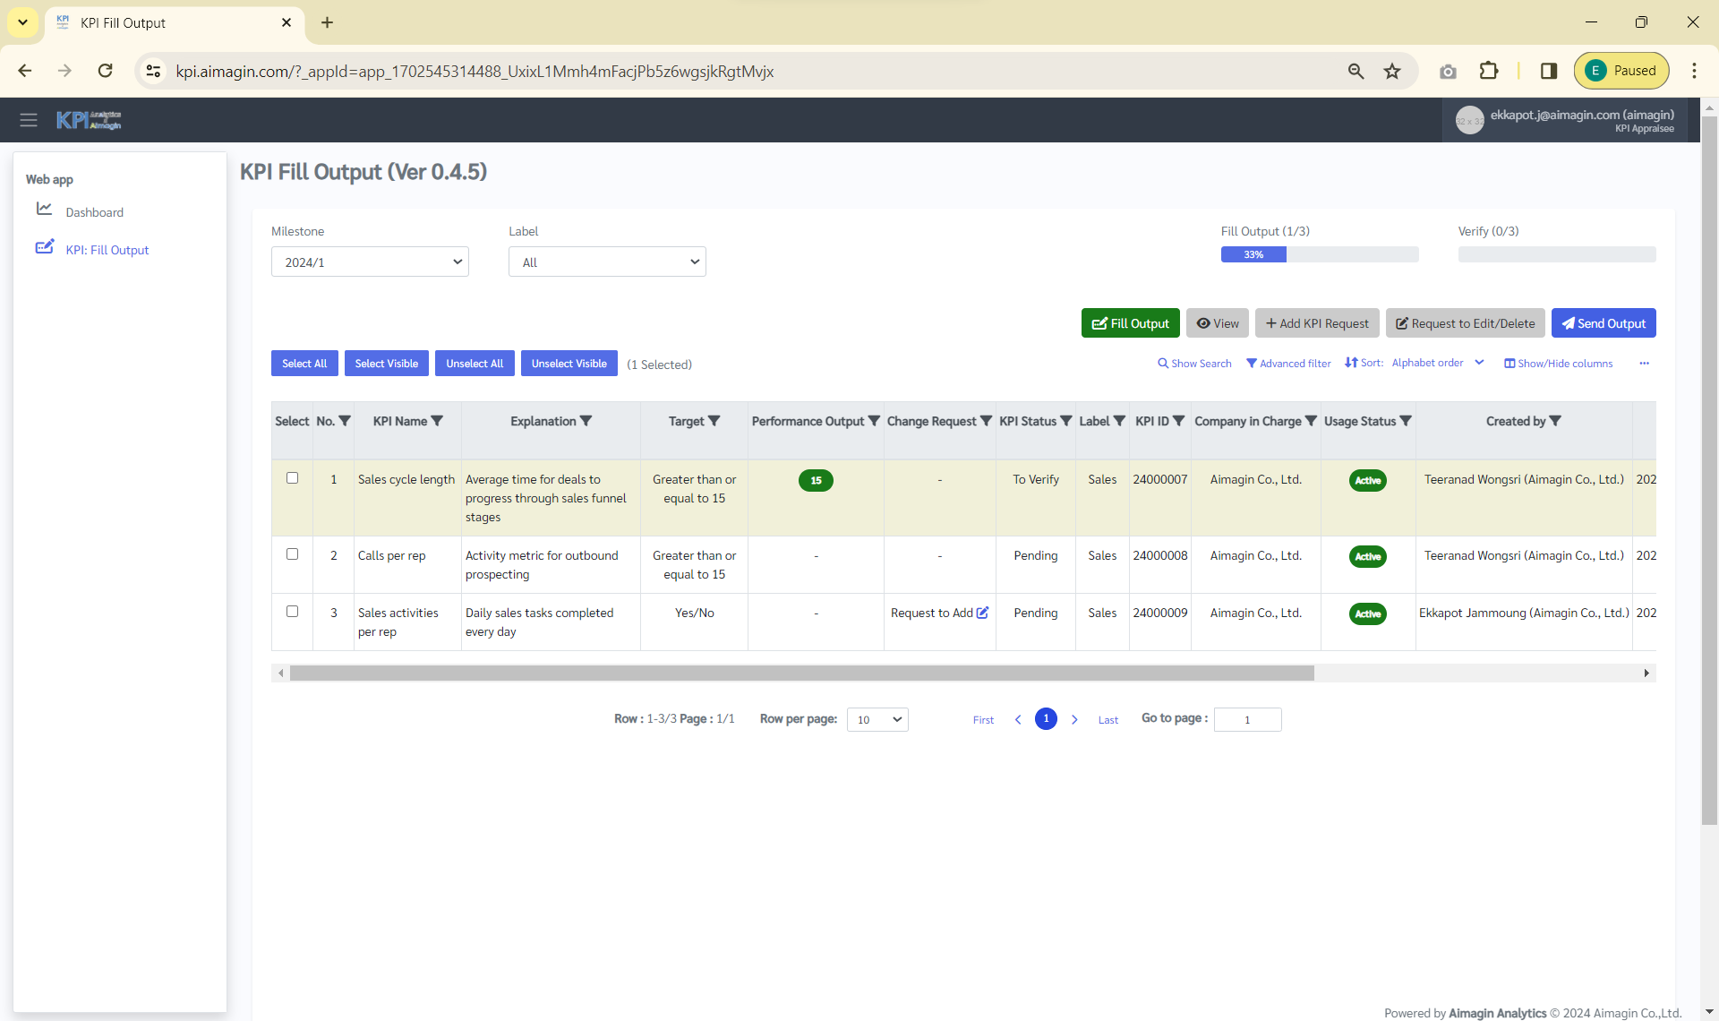Change the Row per page dropdown
1719x1021 pixels.
pyautogui.click(x=877, y=720)
